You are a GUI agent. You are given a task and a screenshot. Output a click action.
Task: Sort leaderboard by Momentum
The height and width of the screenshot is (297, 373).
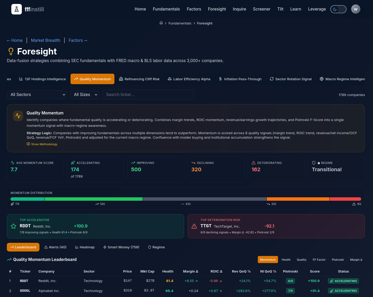pos(268,260)
